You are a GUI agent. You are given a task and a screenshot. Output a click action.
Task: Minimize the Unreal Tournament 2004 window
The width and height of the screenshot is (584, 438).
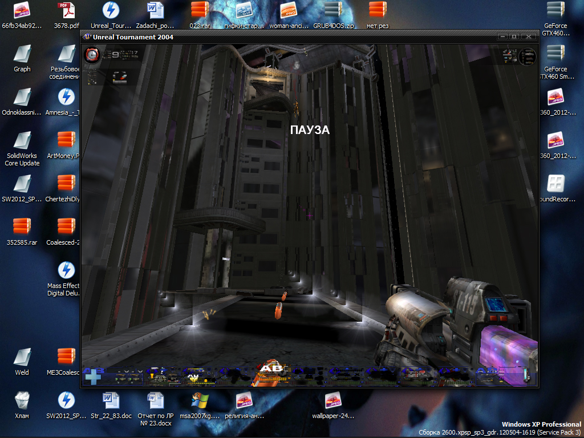pos(503,36)
